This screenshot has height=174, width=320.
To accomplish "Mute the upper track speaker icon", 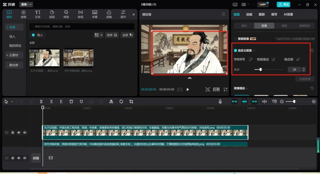I will pyautogui.click(x=25, y=133).
